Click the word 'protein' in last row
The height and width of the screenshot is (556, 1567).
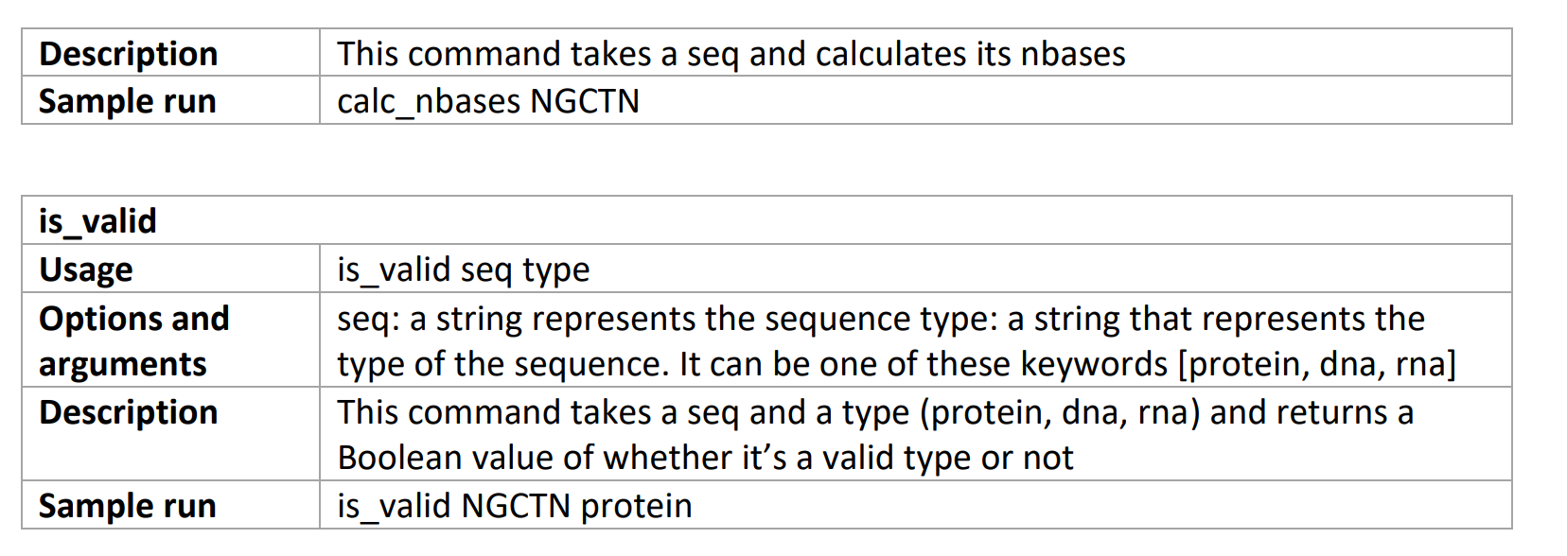[637, 507]
